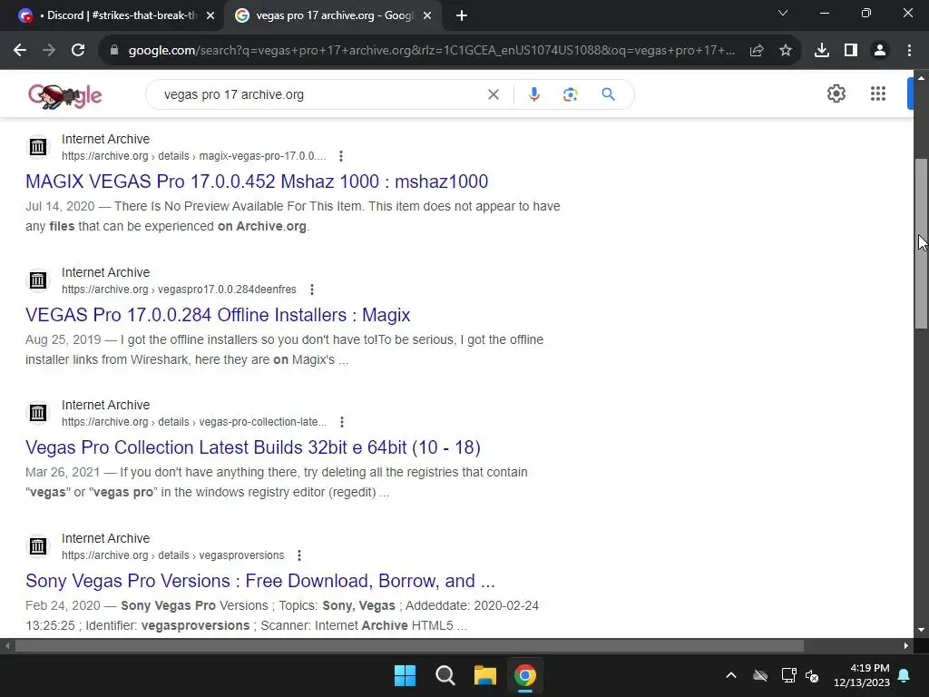This screenshot has width=929, height=697.
Task: Open the Windows Start menu
Action: tap(406, 675)
